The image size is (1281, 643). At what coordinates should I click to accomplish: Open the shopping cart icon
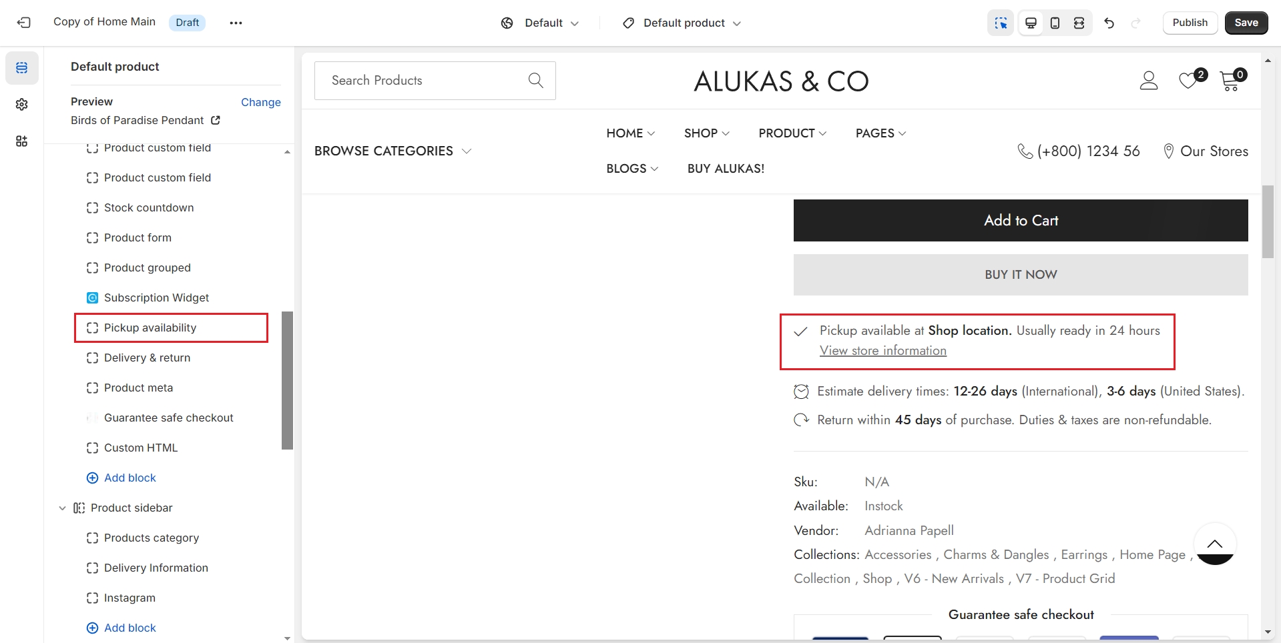coord(1230,81)
